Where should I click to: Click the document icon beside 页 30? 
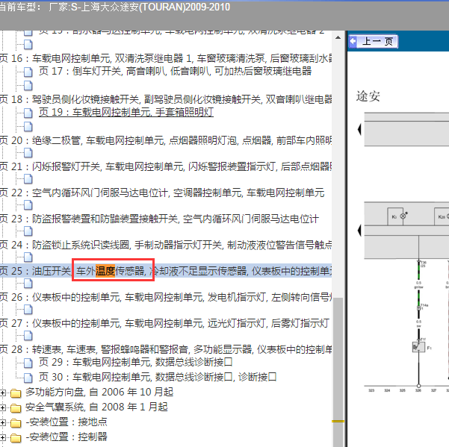click(28, 378)
